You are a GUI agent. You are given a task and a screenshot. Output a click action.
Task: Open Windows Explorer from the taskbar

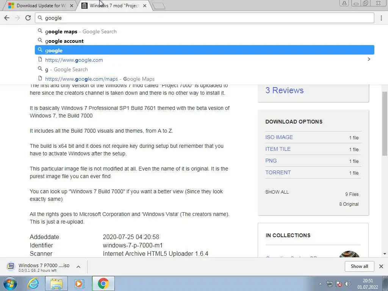[x=56, y=283]
